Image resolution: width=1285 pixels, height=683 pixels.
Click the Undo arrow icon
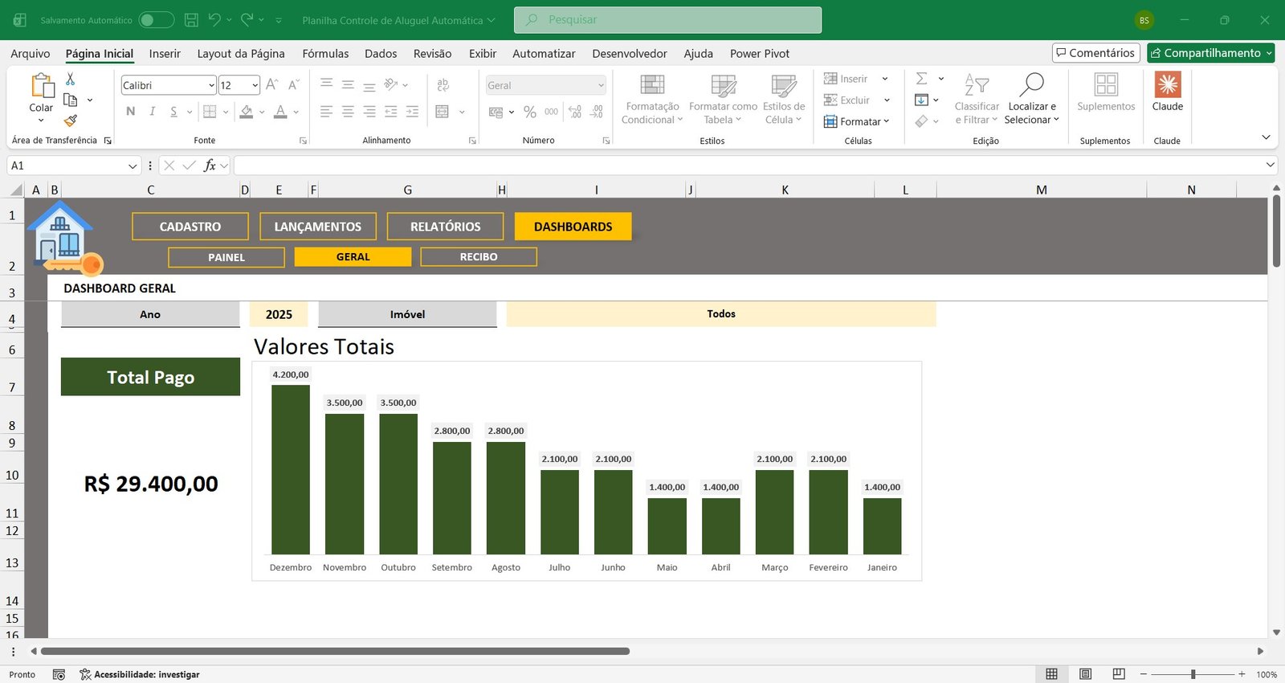[x=214, y=19]
